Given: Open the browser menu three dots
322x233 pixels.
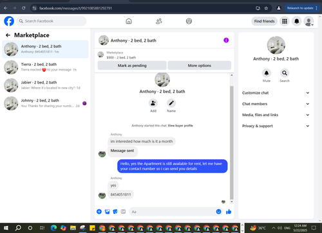Looking at the screenshot, I should 317,8.
